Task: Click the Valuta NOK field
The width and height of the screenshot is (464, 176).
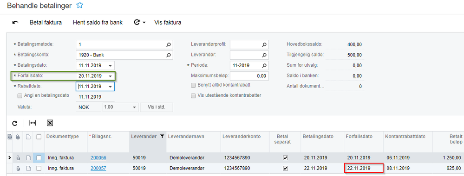Action: pos(88,107)
